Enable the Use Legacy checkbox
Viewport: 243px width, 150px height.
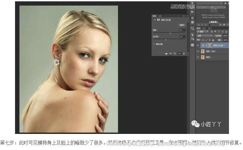154,44
